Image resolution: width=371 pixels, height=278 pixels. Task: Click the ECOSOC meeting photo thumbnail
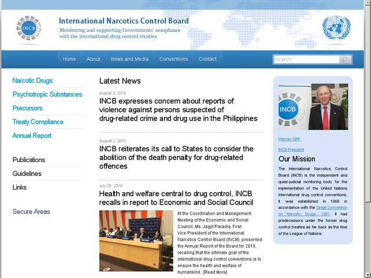(x=136, y=241)
